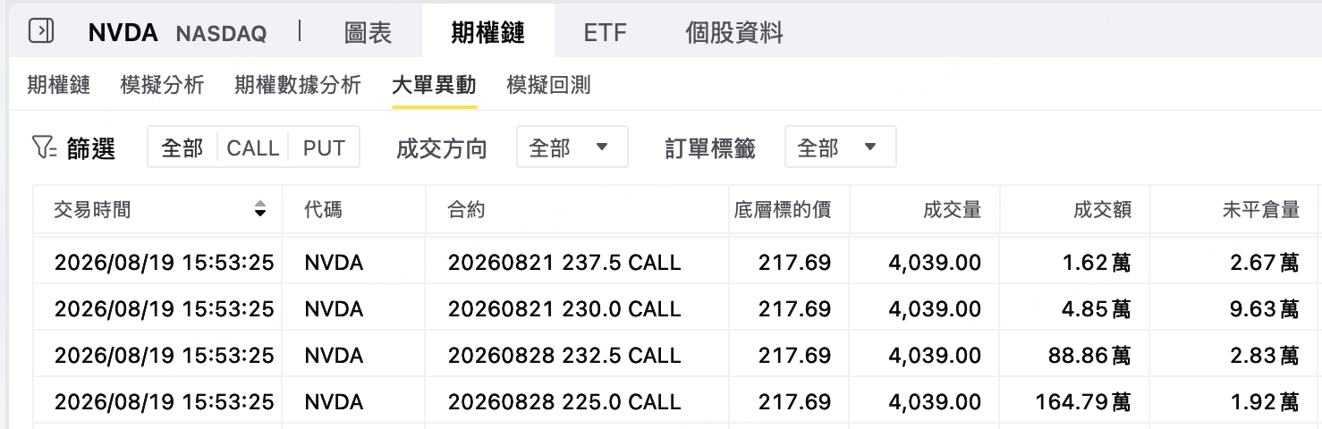The height and width of the screenshot is (429, 1322).
Task: Filter to CALL options only
Action: (x=253, y=147)
